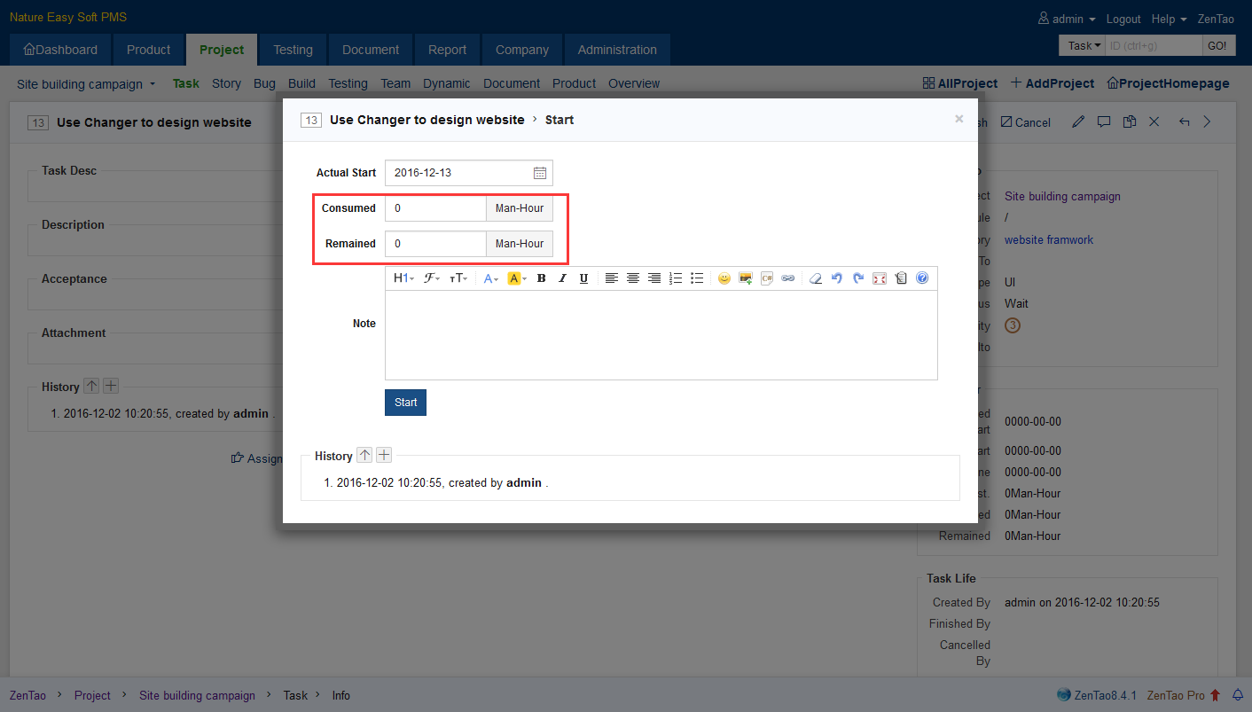
Task: Insert ordered list in Note editor
Action: point(676,278)
